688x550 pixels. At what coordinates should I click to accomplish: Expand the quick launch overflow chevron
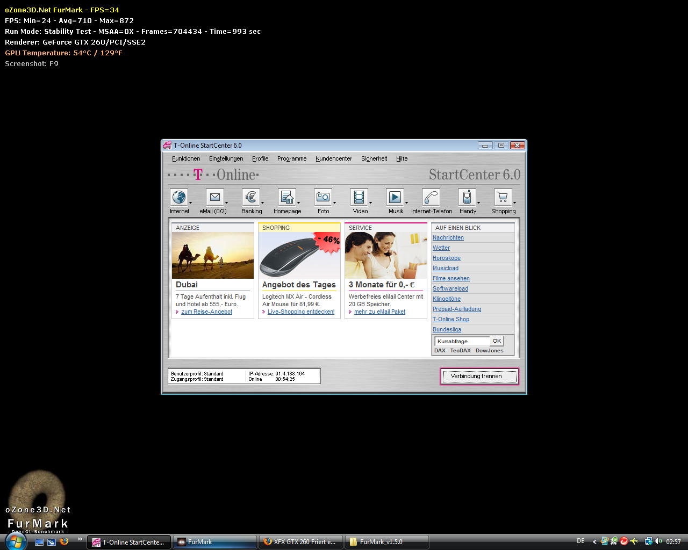80,539
